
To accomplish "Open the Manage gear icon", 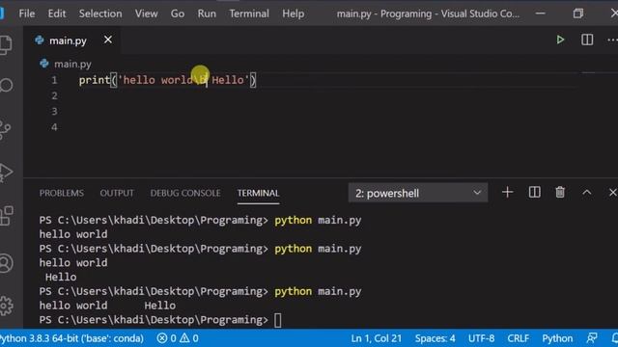I will pos(6,306).
